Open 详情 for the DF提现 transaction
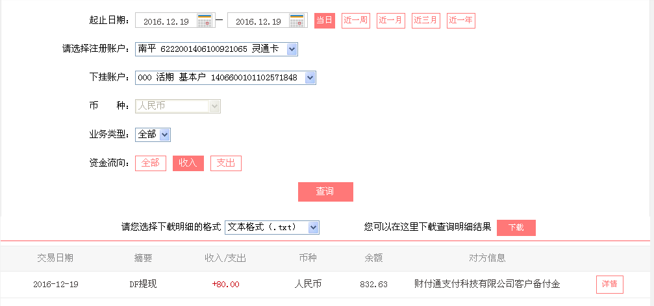Image resolution: width=654 pixels, height=306 pixels. (x=609, y=285)
